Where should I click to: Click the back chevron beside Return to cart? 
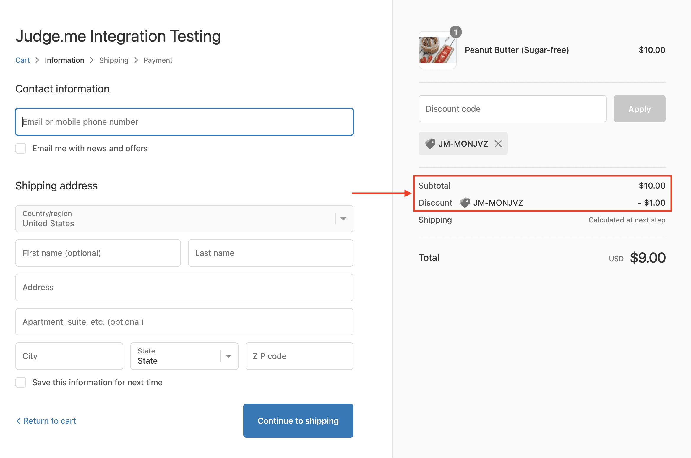(18, 421)
